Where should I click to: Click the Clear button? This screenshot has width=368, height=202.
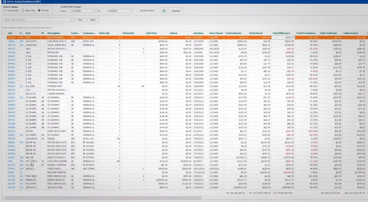[93, 20]
